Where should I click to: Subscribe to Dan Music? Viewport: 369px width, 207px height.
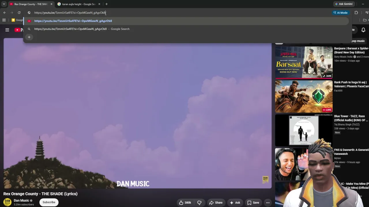coord(49,202)
